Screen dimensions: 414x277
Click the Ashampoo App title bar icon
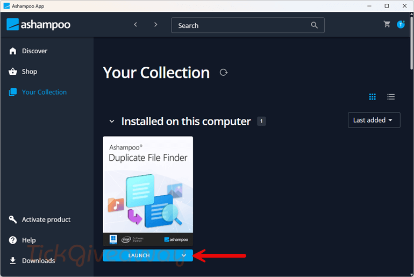[6, 6]
